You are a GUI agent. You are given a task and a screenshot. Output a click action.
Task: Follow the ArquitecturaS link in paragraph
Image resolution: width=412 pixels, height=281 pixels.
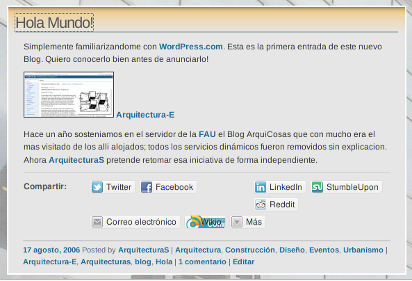click(76, 160)
